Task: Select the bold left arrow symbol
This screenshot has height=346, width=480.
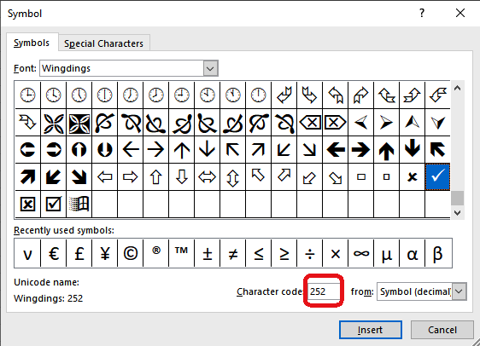Action: [335, 150]
